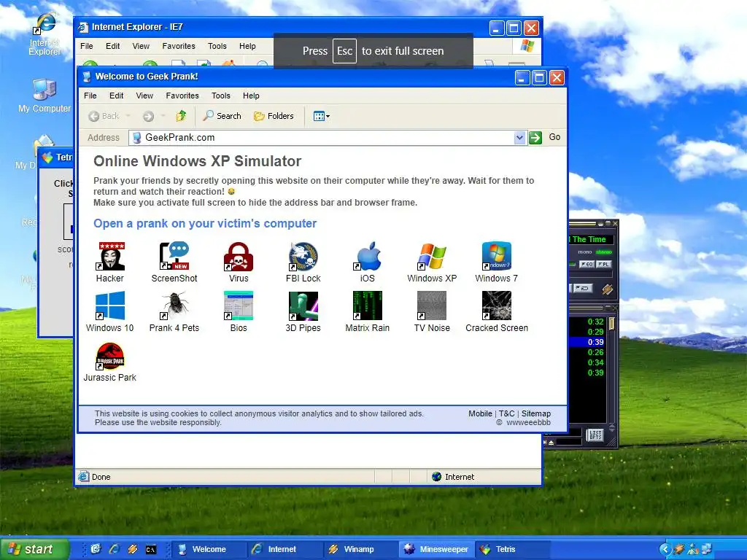This screenshot has height=560, width=747.
Task: Open the Back history dropdown arrow
Action: point(128,116)
